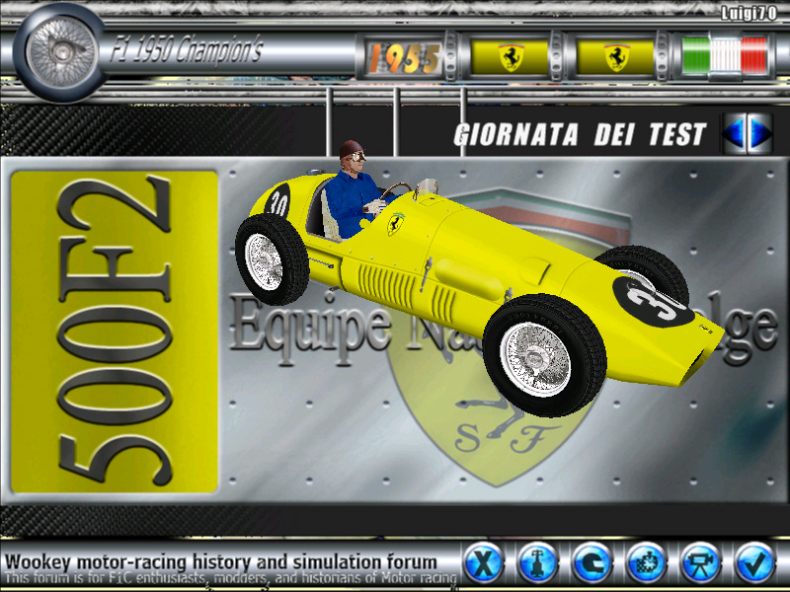Click 'This forum is for F1C enthusiasts' line
The image size is (790, 592).
pos(231,578)
